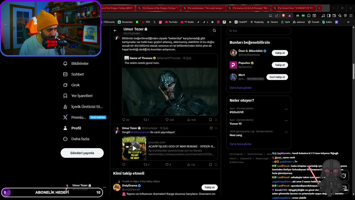Open İçerik Üreticisi Studio item

(x=83, y=107)
